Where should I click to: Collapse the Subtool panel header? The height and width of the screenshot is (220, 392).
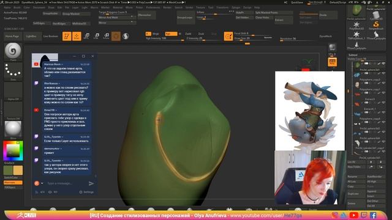point(353,55)
